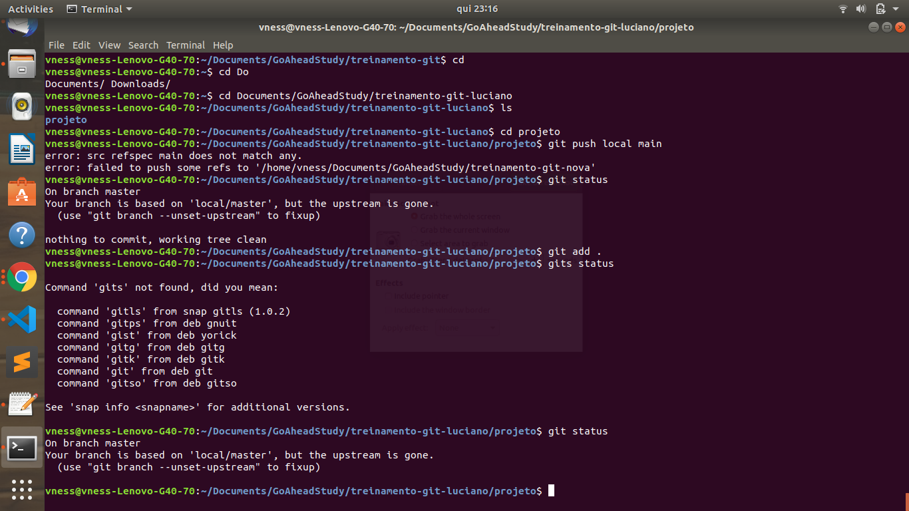Launch Sublime Text from the dock
The width and height of the screenshot is (909, 511).
(x=22, y=362)
